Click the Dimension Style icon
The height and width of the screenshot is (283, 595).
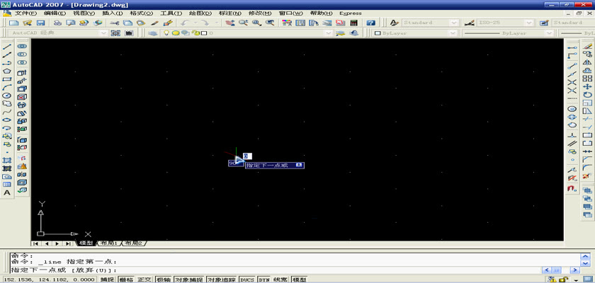click(x=470, y=23)
